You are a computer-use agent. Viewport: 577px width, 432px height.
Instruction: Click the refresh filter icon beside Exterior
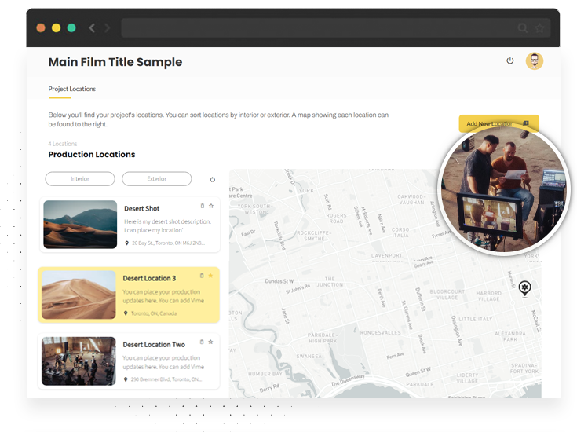point(212,180)
